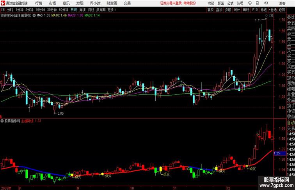Click the diamond icon above chart

tap(267, 16)
